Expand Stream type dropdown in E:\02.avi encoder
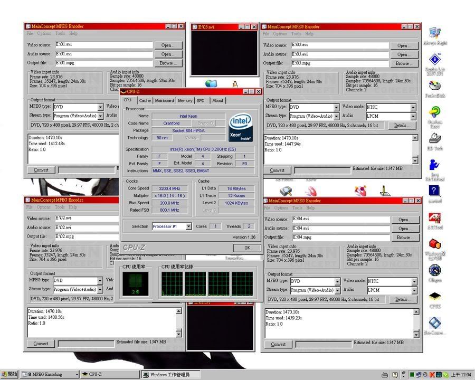The width and height of the screenshot is (475, 380). point(100,290)
